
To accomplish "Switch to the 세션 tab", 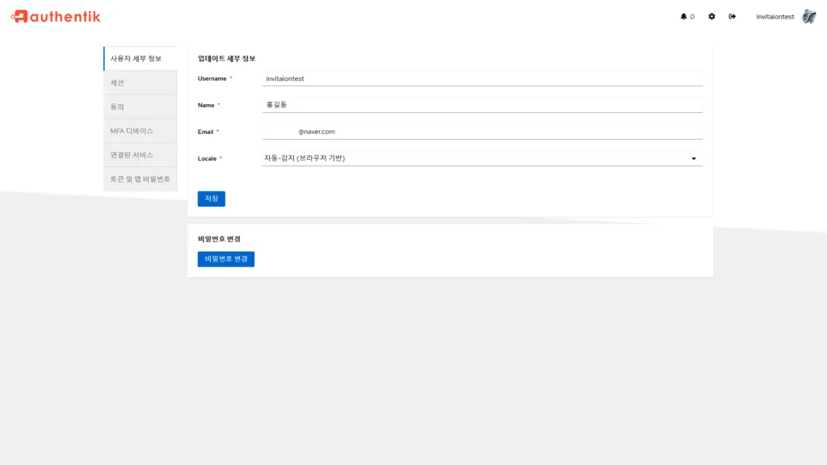I will pyautogui.click(x=140, y=82).
